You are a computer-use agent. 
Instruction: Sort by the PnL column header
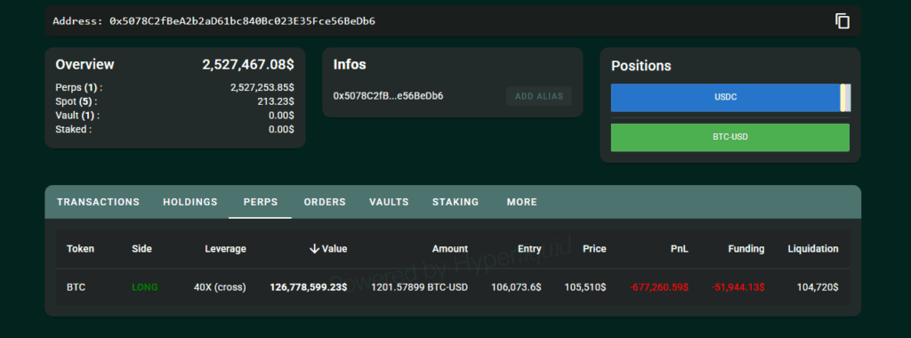tap(679, 248)
